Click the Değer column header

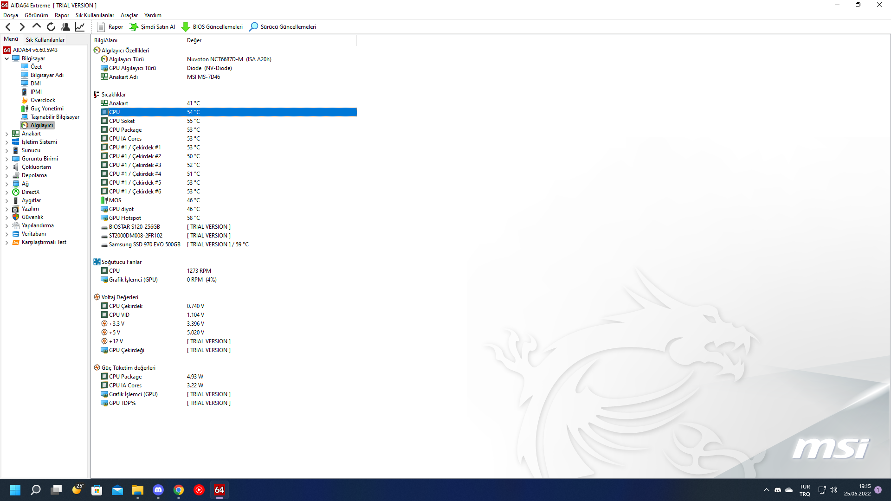pos(194,40)
